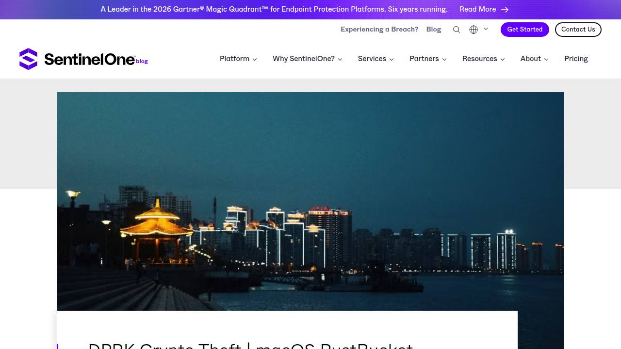
Task: Click the Gartner Magic Quadrant banner text
Action: [x=274, y=9]
